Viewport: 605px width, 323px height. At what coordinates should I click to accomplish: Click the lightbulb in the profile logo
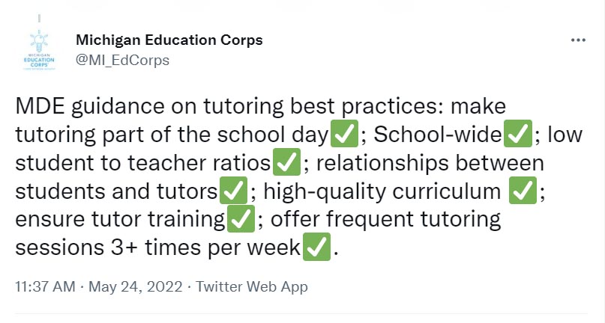click(39, 41)
